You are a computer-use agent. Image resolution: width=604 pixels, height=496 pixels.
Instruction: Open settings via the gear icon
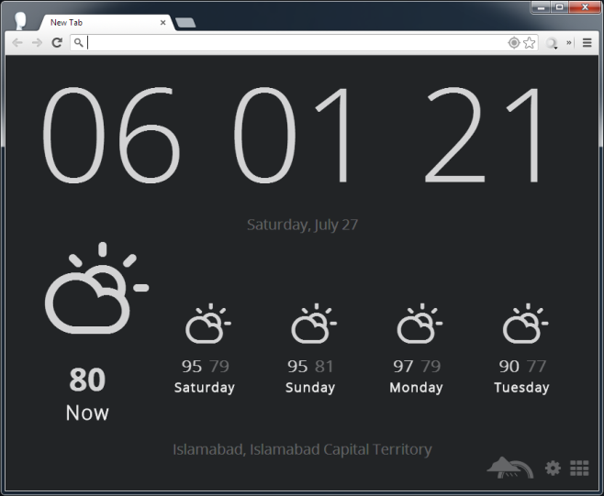click(553, 468)
